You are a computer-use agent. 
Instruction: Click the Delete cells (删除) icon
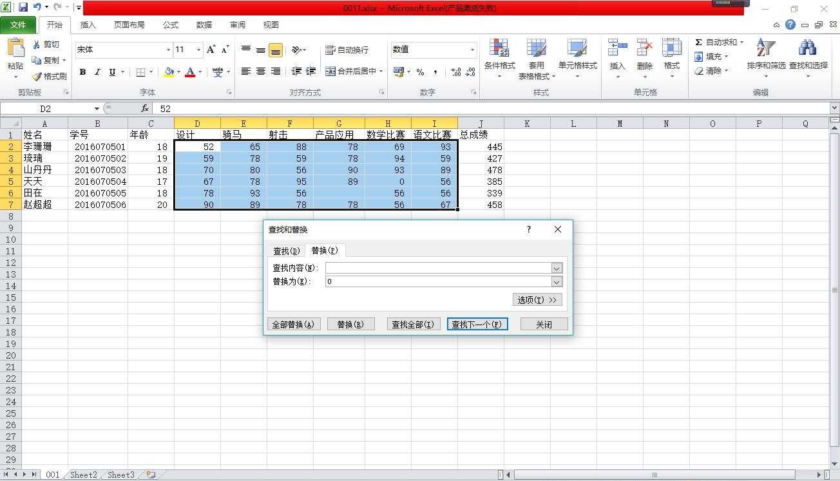[644, 48]
